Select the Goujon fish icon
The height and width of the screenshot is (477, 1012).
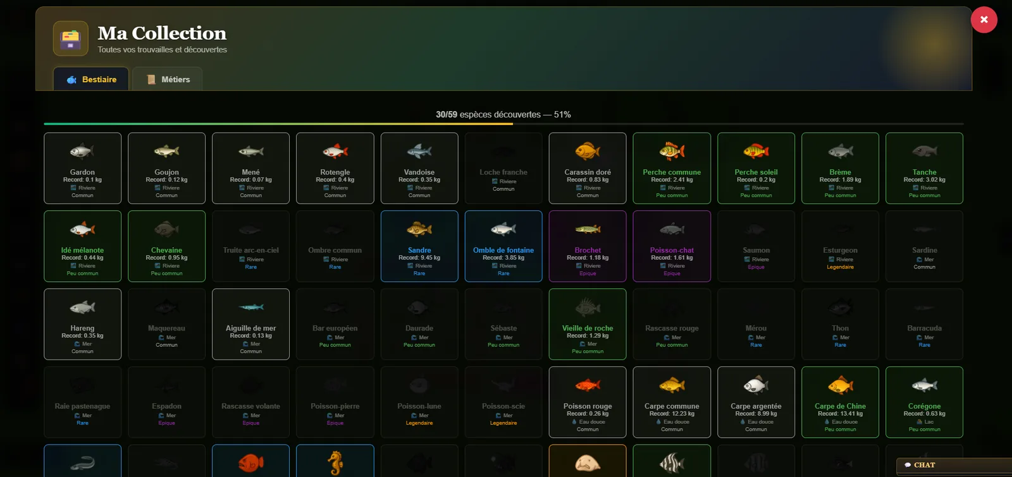pos(166,152)
